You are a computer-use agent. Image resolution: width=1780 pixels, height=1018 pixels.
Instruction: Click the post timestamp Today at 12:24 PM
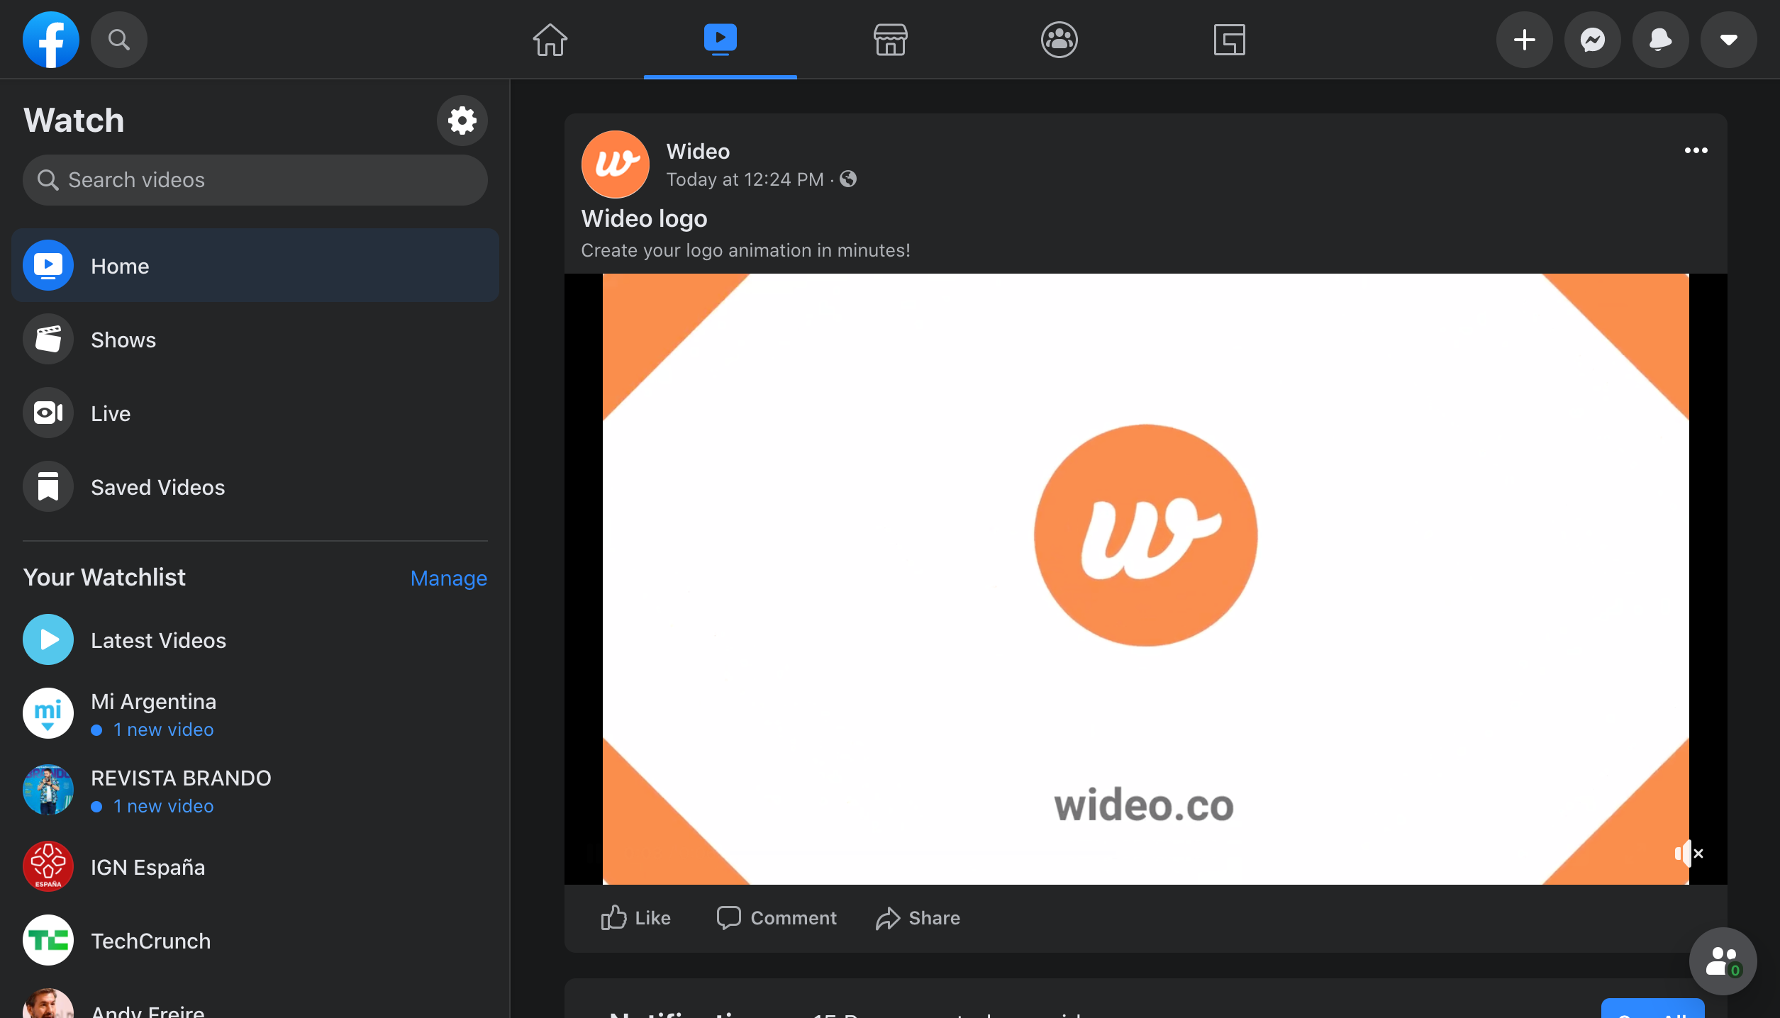(x=745, y=179)
